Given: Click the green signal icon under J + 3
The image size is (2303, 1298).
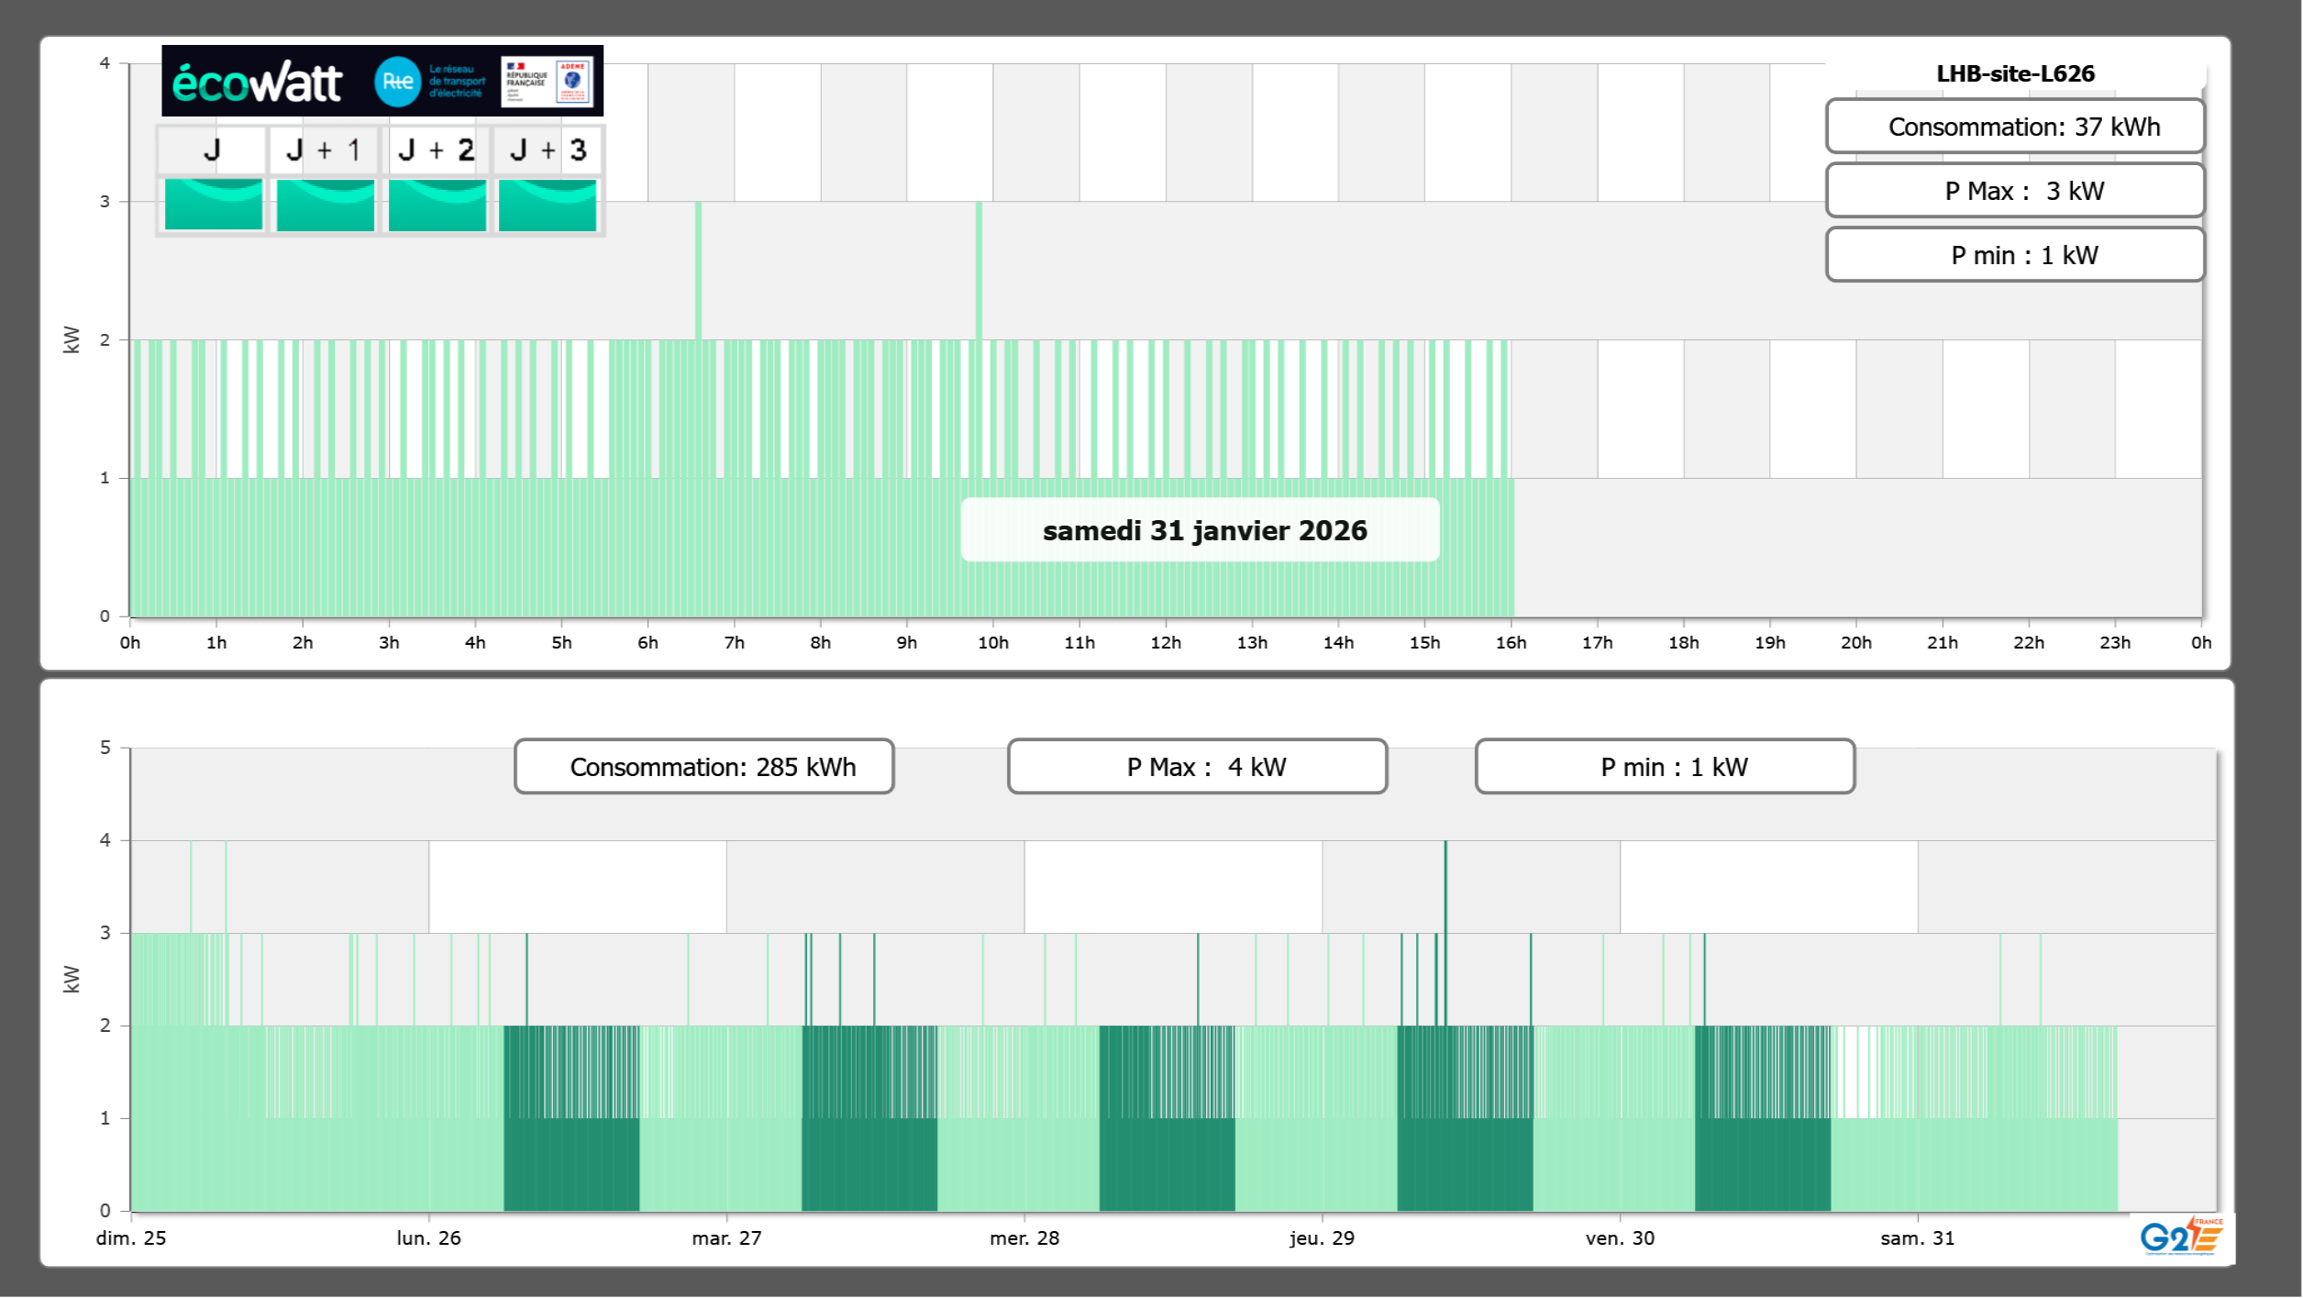Looking at the screenshot, I should [x=548, y=205].
